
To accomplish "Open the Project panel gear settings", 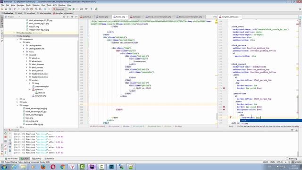I will click(72, 17).
